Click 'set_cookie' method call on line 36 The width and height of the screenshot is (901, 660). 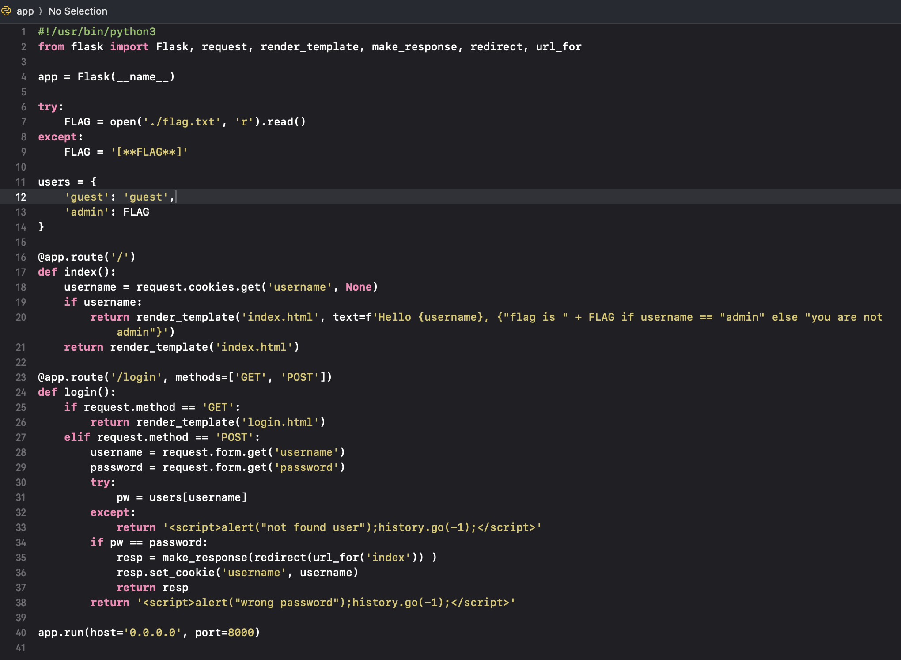[x=182, y=573]
